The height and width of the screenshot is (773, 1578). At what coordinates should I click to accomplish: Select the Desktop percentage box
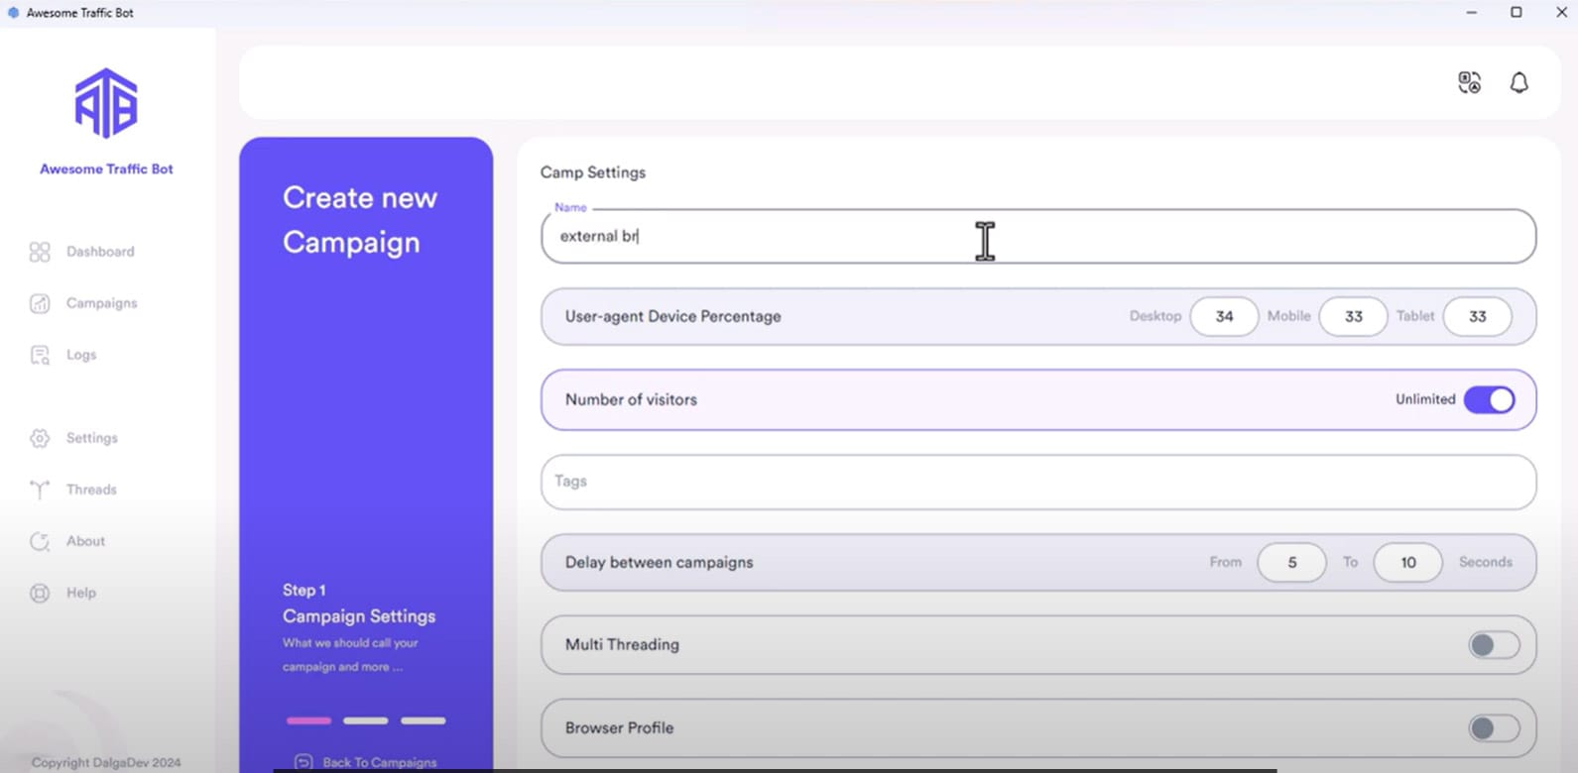(x=1224, y=316)
